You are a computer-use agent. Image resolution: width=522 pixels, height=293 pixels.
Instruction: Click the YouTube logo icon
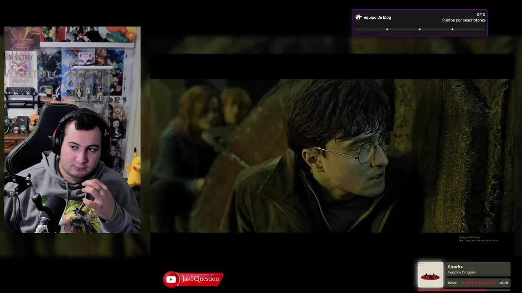171,279
